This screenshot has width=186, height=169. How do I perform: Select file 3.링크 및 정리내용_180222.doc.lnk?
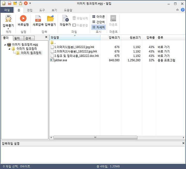click(x=77, y=56)
